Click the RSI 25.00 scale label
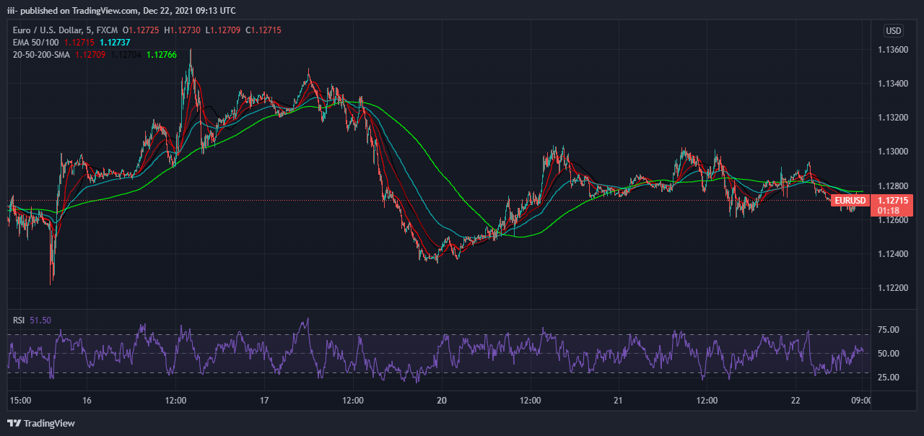Image resolution: width=924 pixels, height=436 pixels. tap(888, 378)
